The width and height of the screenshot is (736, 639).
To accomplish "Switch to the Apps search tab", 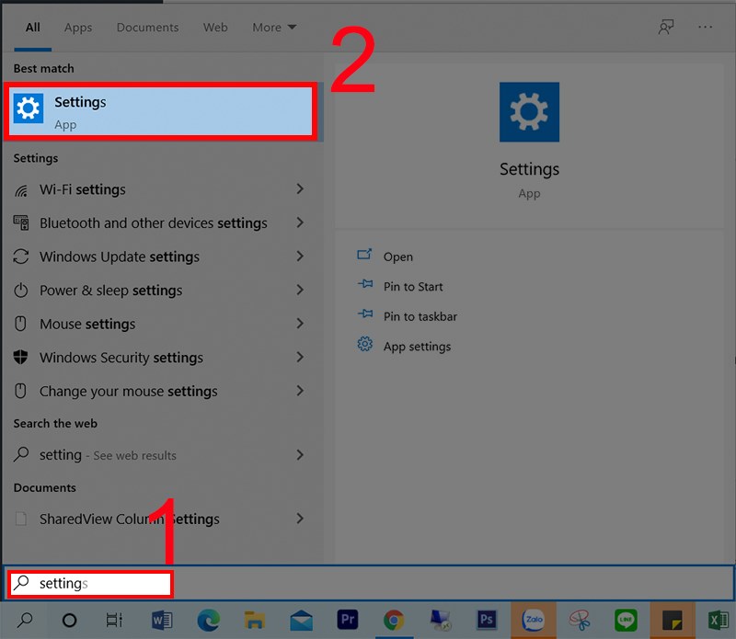I will [78, 28].
